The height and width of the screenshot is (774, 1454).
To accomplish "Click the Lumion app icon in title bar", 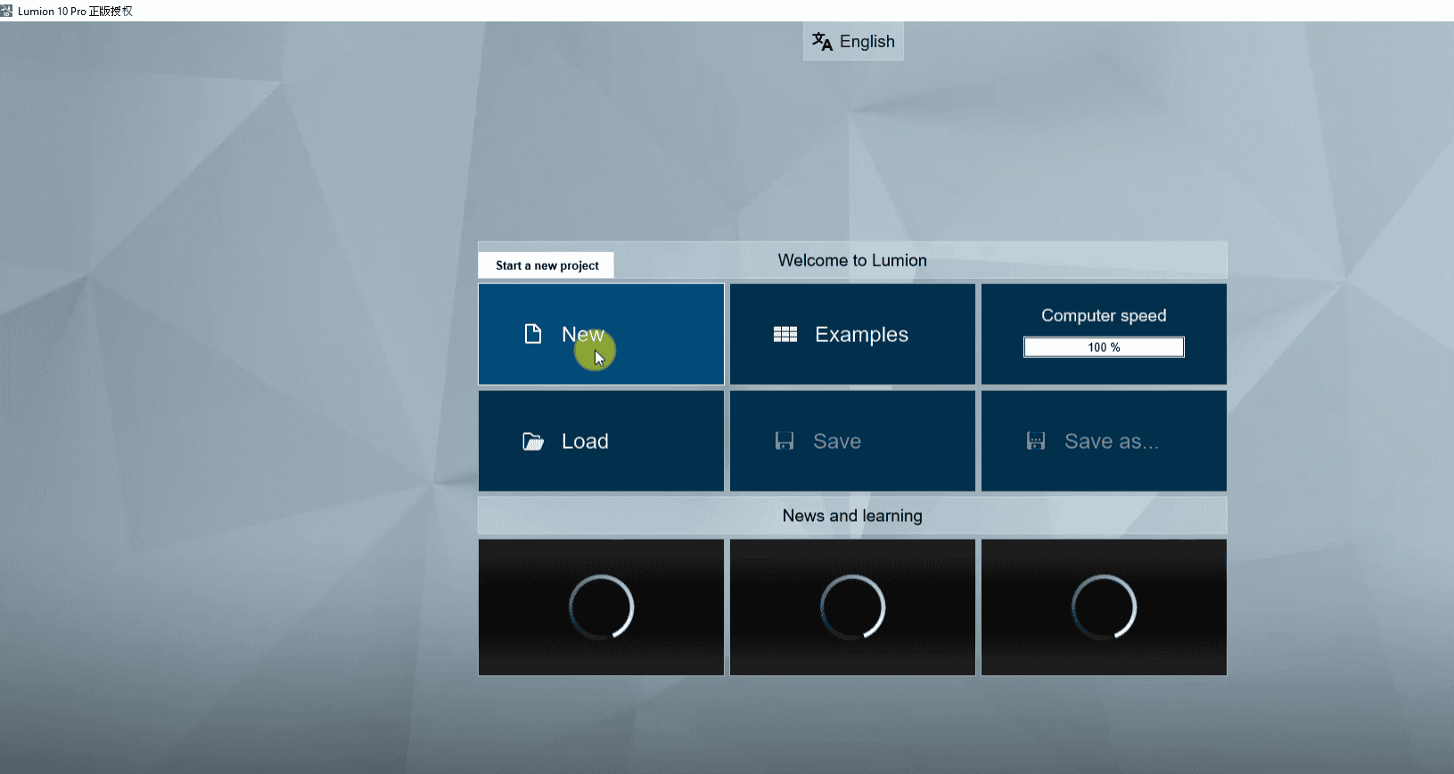I will coord(6,11).
